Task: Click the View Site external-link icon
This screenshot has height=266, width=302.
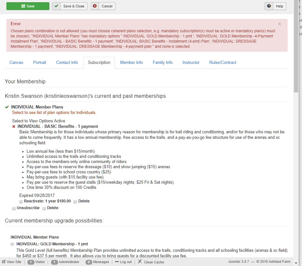Action: click(x=4, y=262)
